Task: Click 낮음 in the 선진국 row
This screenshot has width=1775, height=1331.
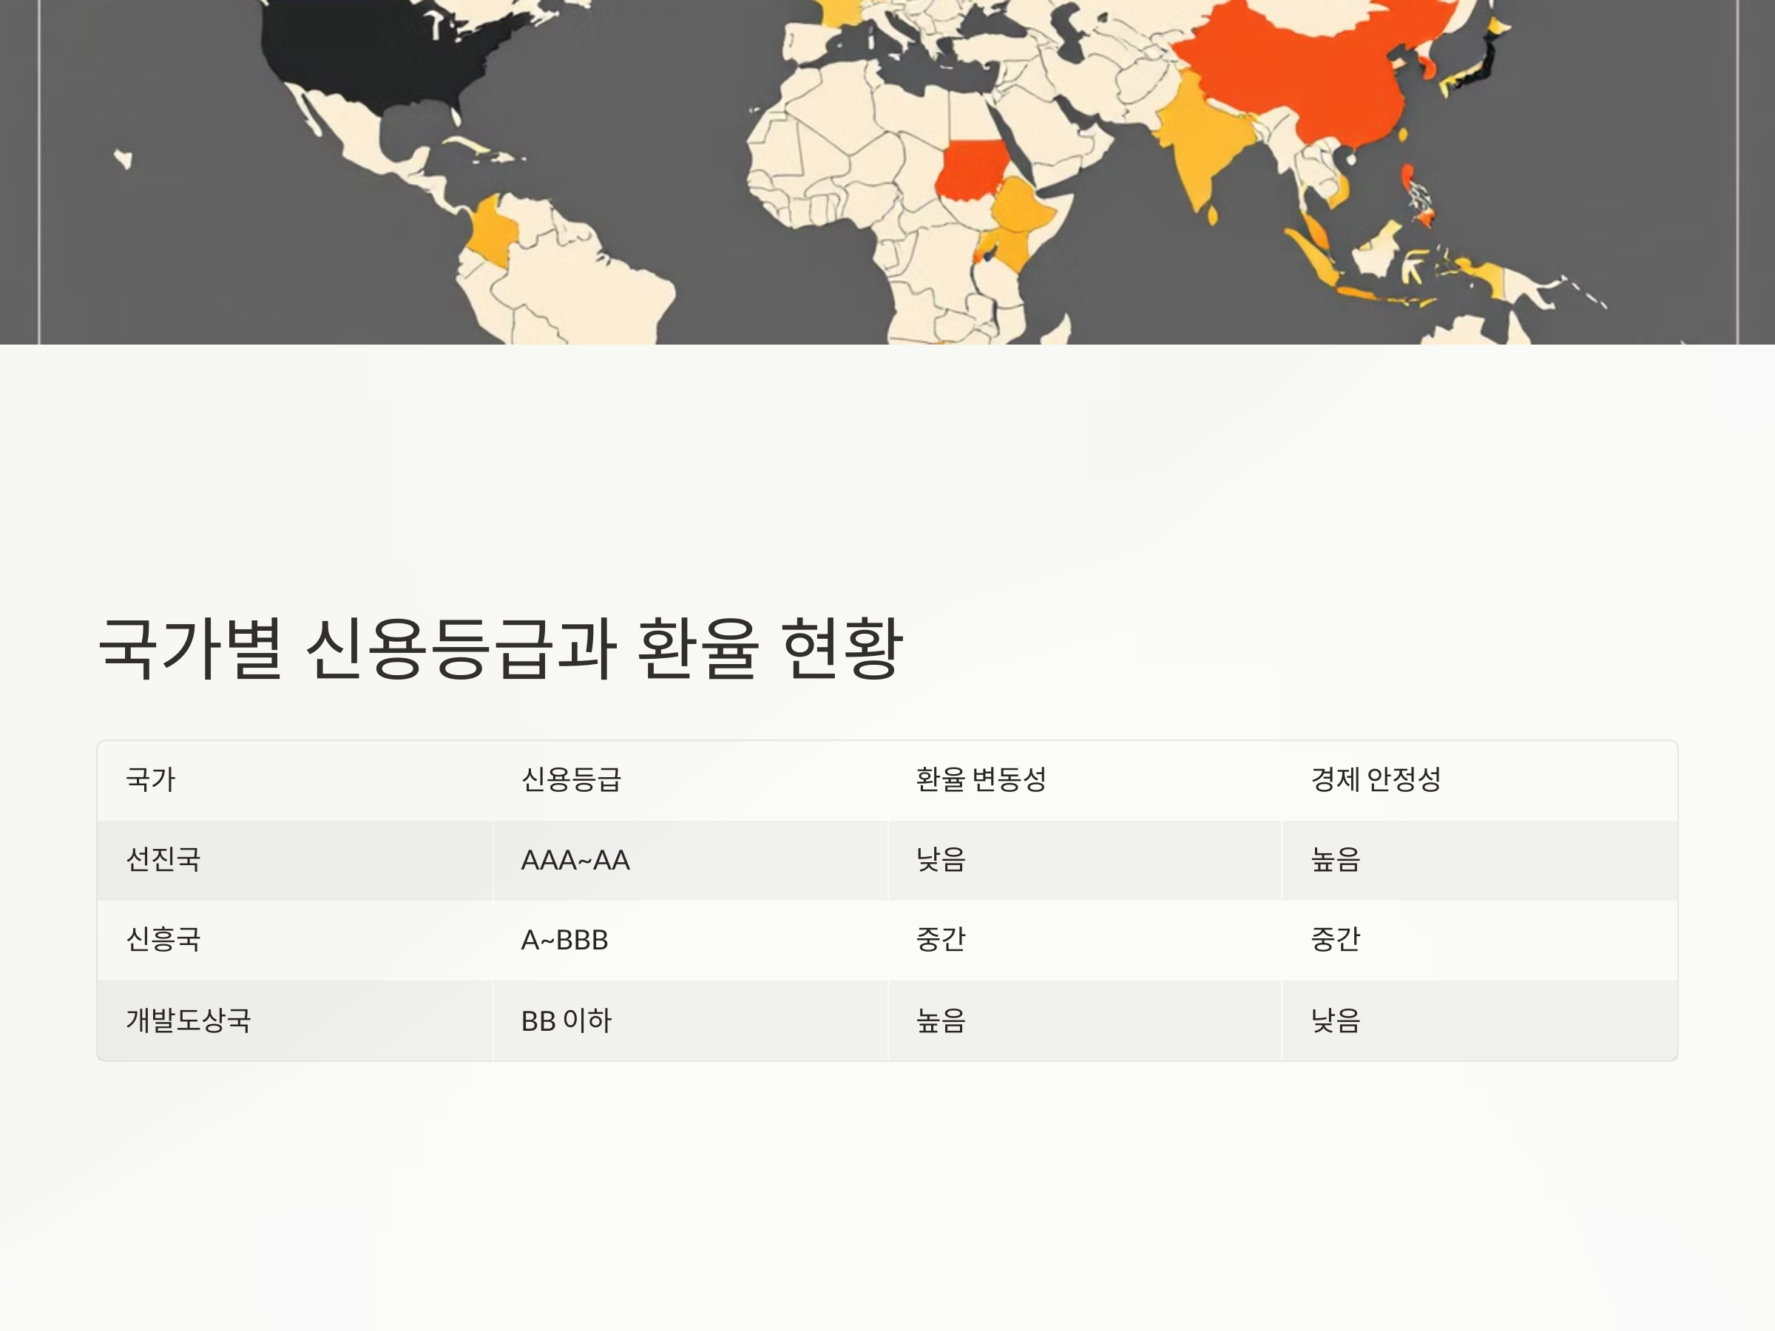Action: 941,860
